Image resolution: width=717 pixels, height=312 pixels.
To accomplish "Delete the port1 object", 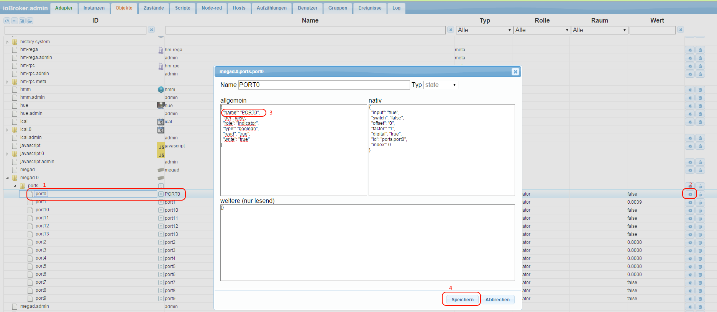I will 700,203.
